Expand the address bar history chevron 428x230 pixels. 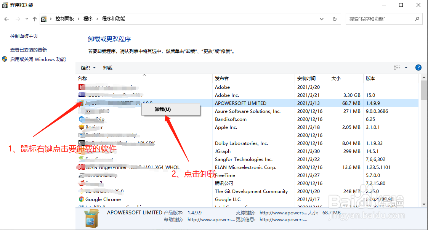[x=321, y=19]
